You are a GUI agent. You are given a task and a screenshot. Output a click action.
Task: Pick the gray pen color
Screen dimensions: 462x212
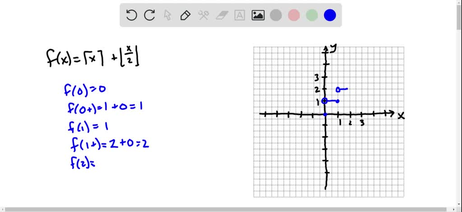tap(276, 15)
